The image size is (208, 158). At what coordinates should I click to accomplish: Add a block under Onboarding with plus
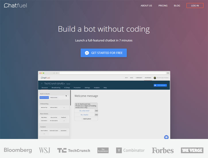pos(64,107)
